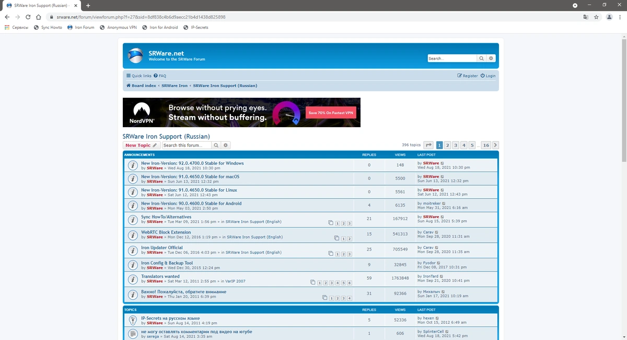Click the Register link
The image size is (627, 340).
(468, 76)
